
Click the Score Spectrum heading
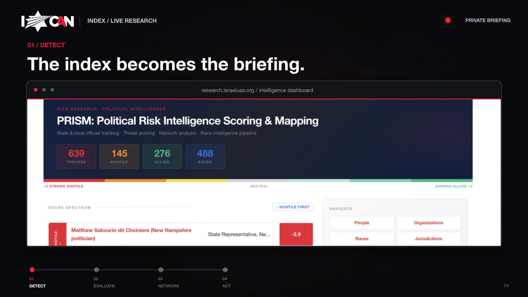coord(69,208)
